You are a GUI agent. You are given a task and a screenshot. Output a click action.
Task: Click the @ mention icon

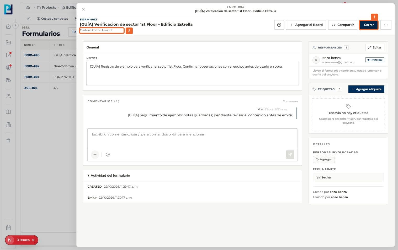108,155
